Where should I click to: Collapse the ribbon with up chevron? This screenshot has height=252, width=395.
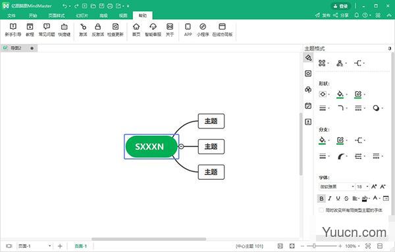click(389, 15)
